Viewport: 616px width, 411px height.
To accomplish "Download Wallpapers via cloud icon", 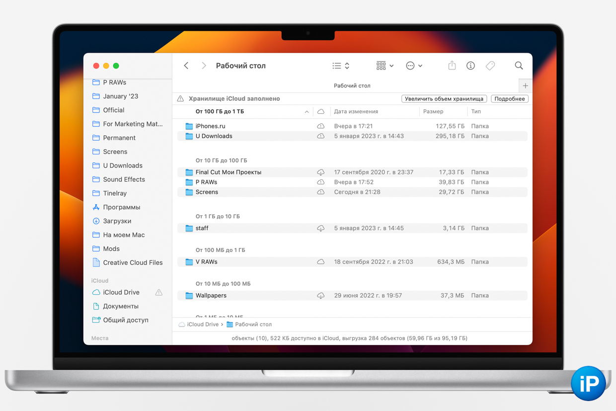I will tap(320, 296).
